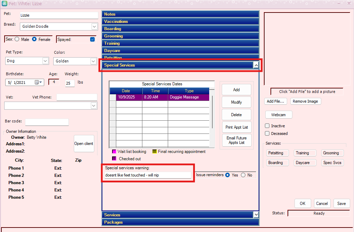Click the Special services warning text field
The height and width of the screenshot is (232, 354).
pos(148,175)
